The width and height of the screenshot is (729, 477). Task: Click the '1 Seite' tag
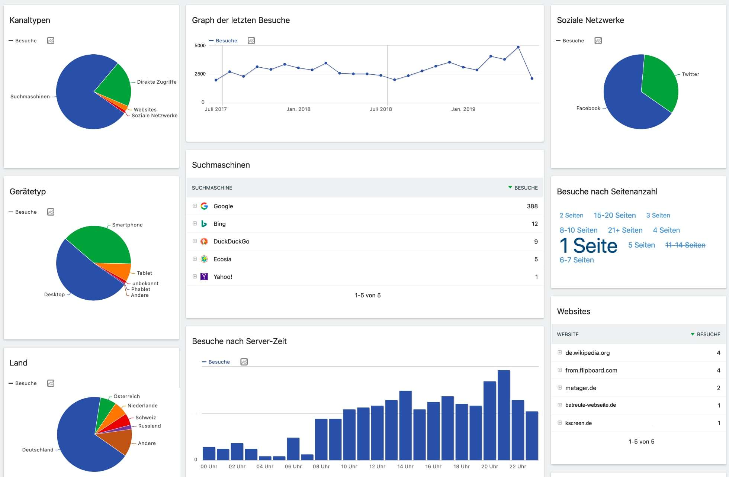point(588,245)
